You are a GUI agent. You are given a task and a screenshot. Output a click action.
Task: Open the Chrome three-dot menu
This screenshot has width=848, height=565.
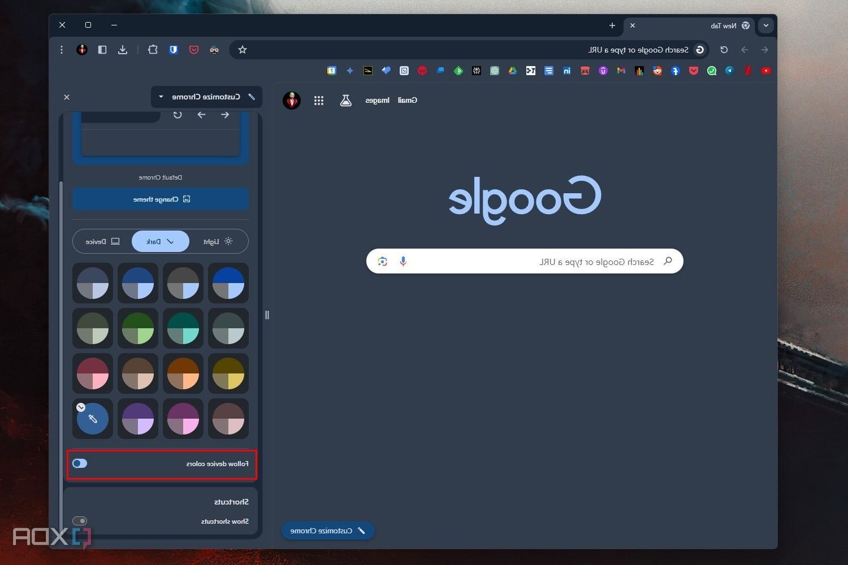point(62,50)
